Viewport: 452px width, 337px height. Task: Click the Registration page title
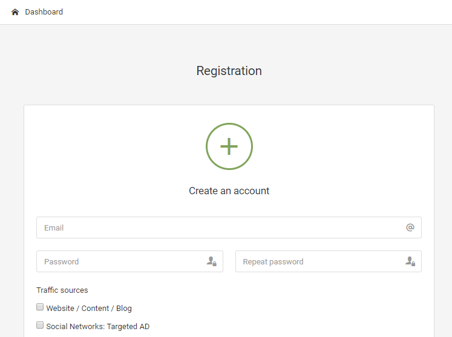pyautogui.click(x=229, y=71)
